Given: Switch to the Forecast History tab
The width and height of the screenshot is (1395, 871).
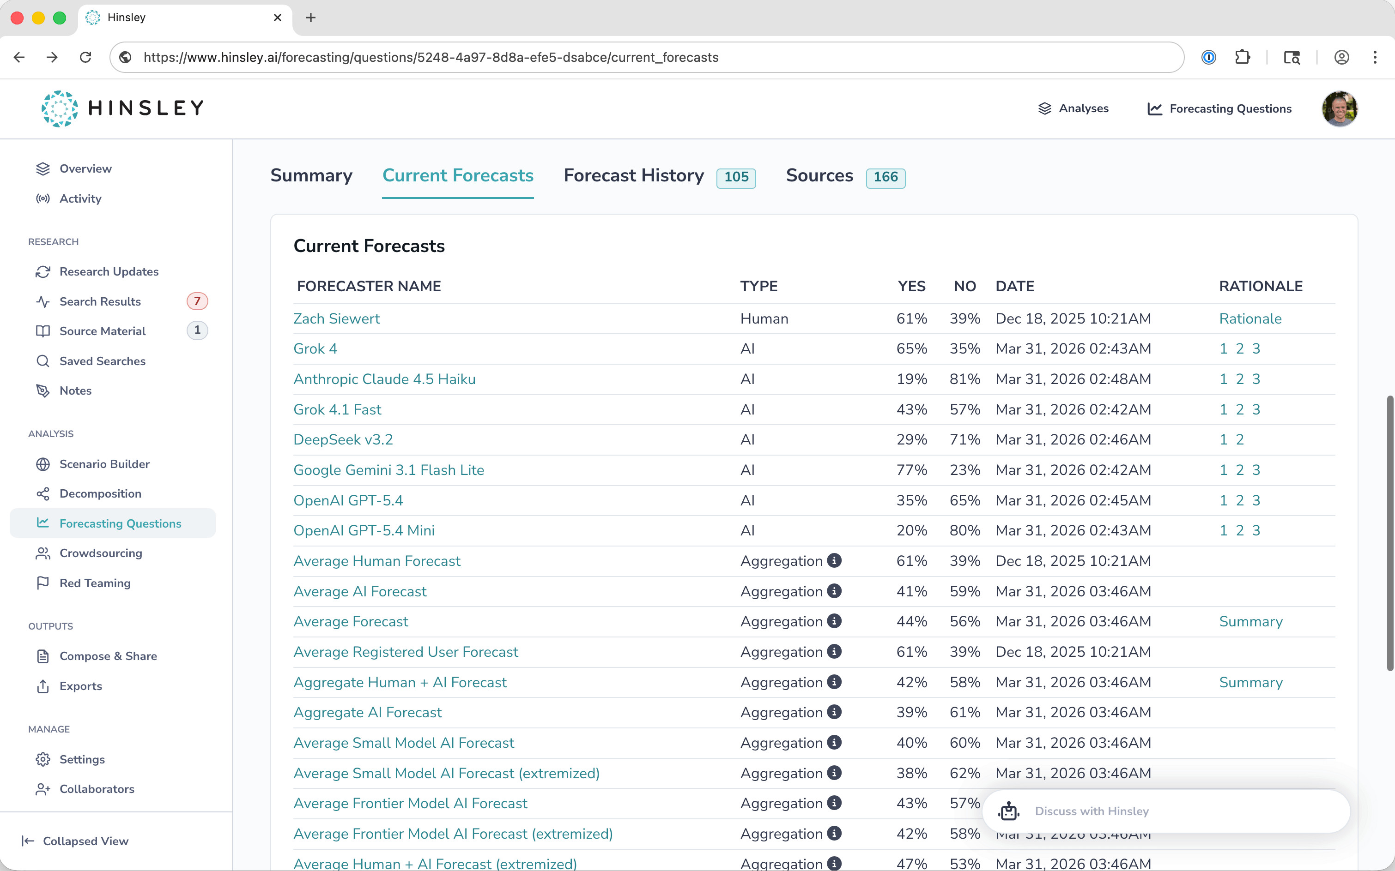Looking at the screenshot, I should point(633,176).
